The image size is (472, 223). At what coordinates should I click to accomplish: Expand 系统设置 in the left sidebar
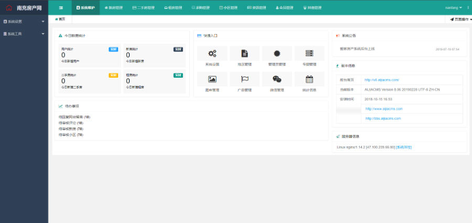click(24, 22)
